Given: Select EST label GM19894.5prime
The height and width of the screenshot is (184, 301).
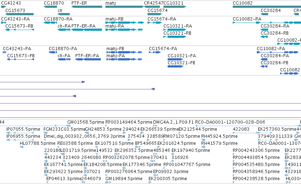Looking at the screenshot, I should pyautogui.click(x=124, y=179).
